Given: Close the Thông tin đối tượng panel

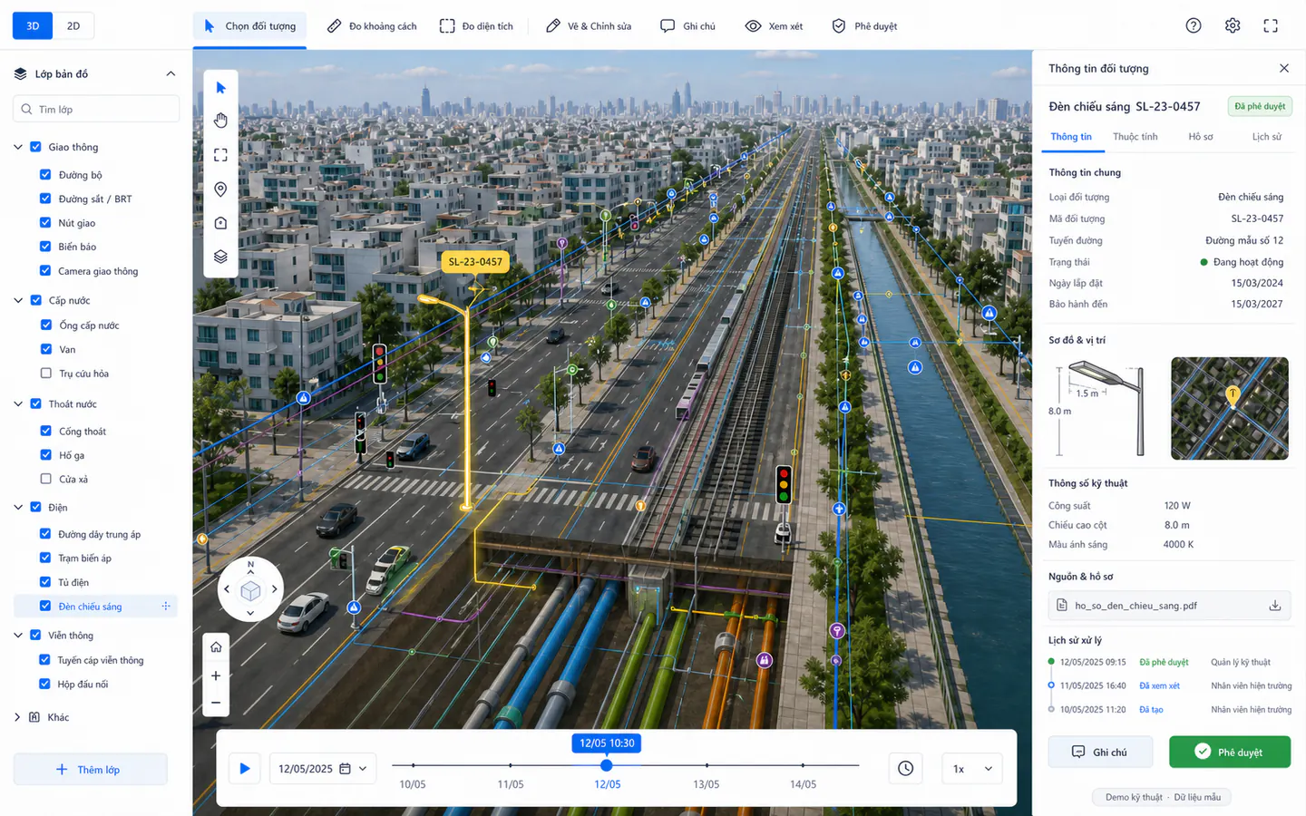Looking at the screenshot, I should pos(1283,68).
